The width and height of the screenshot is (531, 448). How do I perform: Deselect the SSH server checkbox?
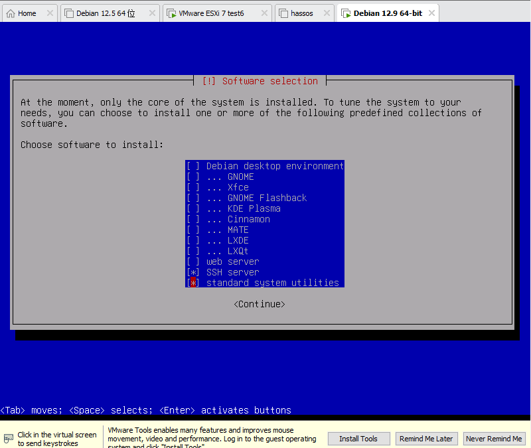click(x=192, y=272)
